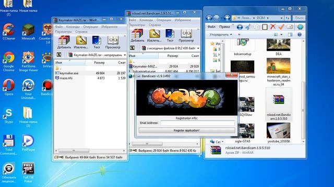
Task: Open Explorer help question-mark icon
Action: (x=300, y=35)
